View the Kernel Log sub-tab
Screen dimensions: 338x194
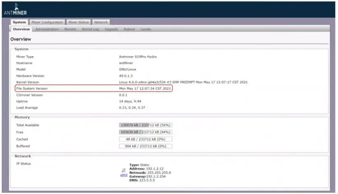90,29
